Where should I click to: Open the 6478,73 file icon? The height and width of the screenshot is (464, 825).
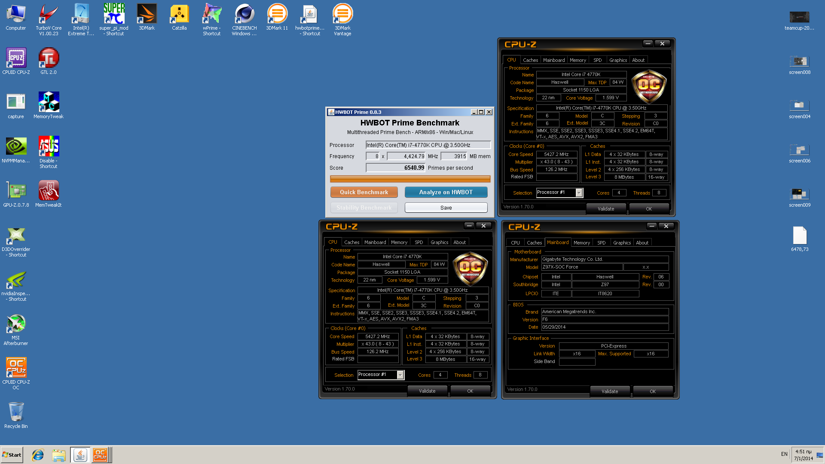point(799,239)
